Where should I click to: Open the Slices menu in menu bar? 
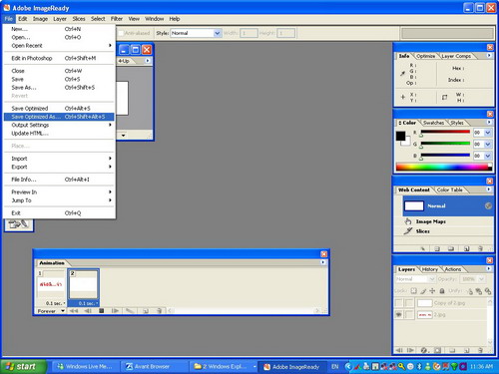79,19
